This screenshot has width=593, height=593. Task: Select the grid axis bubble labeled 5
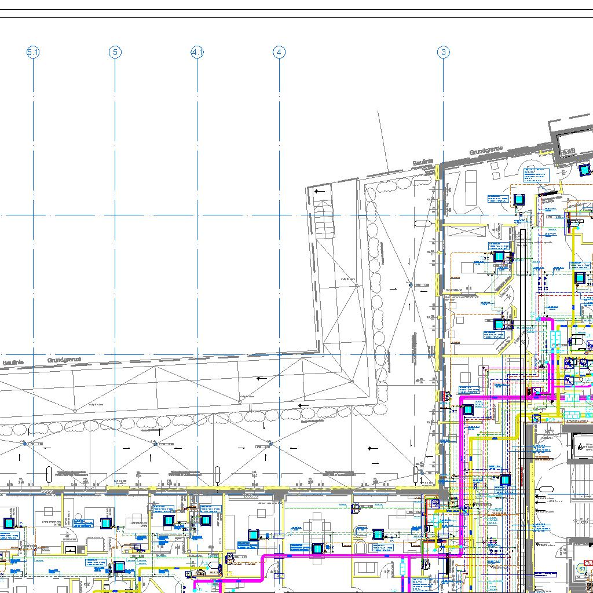coord(115,53)
